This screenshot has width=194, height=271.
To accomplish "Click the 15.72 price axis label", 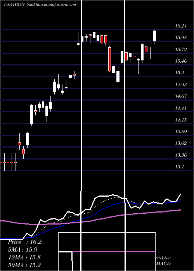I will [181, 50].
